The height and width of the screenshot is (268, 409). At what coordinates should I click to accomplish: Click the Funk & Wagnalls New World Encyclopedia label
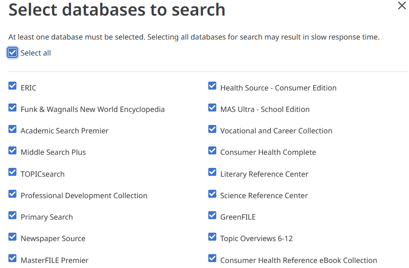[x=93, y=109]
